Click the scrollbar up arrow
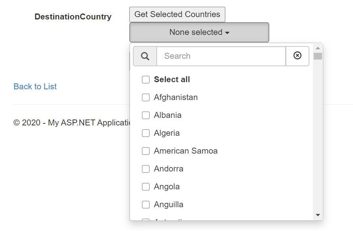The width and height of the screenshot is (353, 231). [x=318, y=48]
